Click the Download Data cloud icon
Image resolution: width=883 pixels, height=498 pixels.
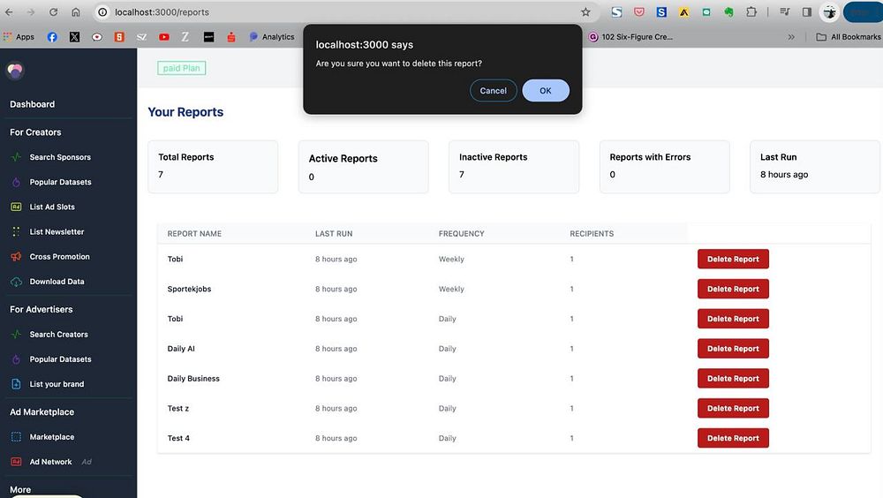coord(16,281)
